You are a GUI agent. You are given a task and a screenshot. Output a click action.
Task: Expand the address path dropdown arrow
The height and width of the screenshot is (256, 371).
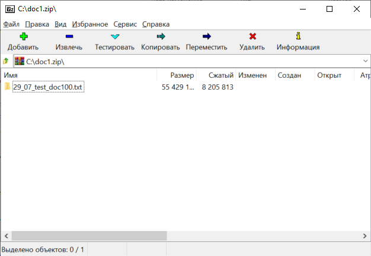365,61
